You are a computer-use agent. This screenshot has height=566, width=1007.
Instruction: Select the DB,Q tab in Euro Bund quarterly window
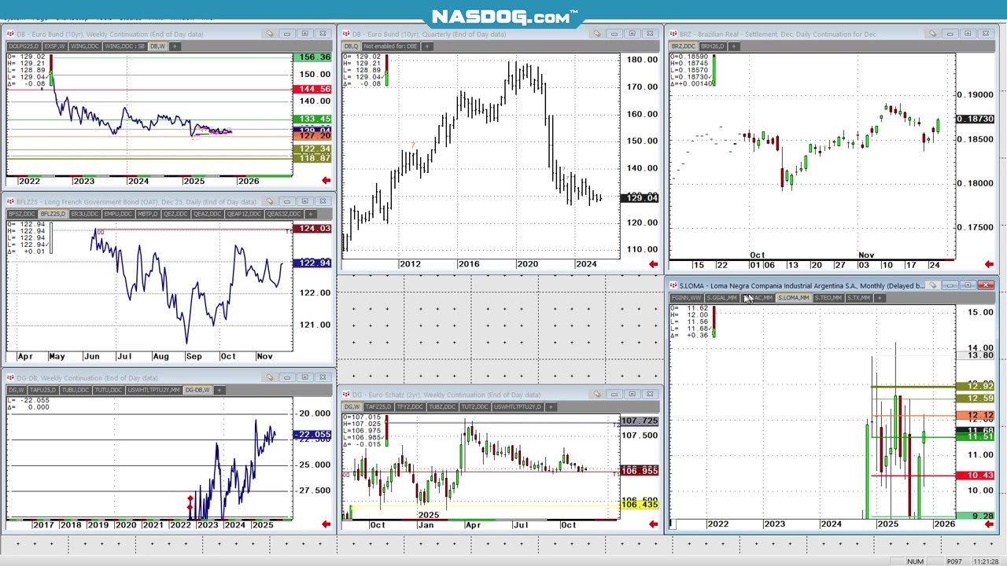[350, 46]
